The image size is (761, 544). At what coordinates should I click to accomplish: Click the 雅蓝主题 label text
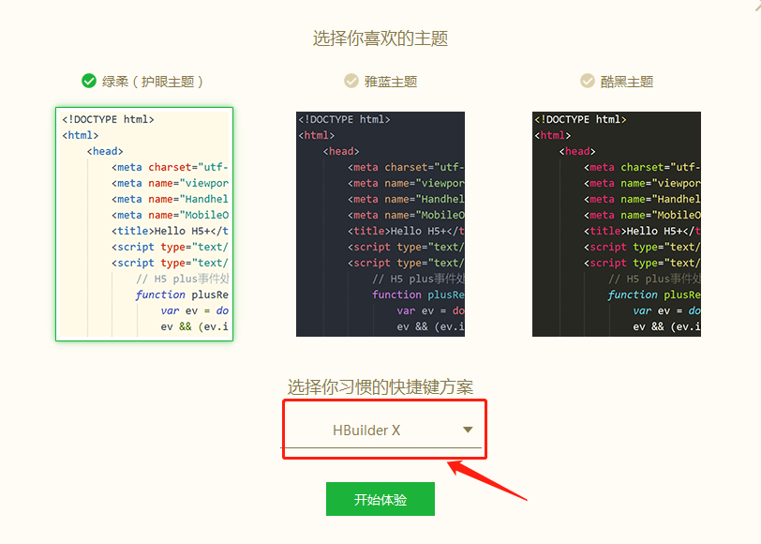point(391,82)
